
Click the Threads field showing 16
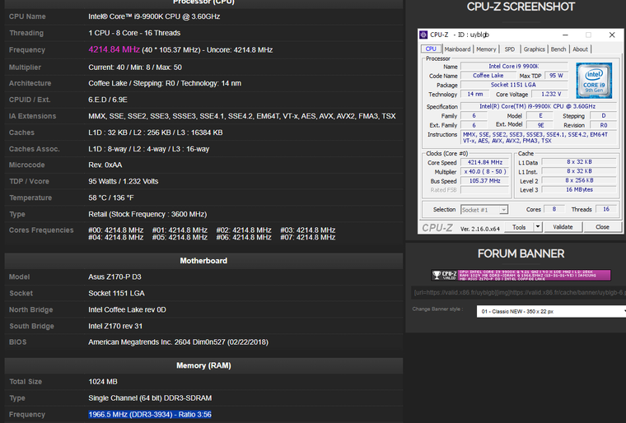[x=605, y=209]
